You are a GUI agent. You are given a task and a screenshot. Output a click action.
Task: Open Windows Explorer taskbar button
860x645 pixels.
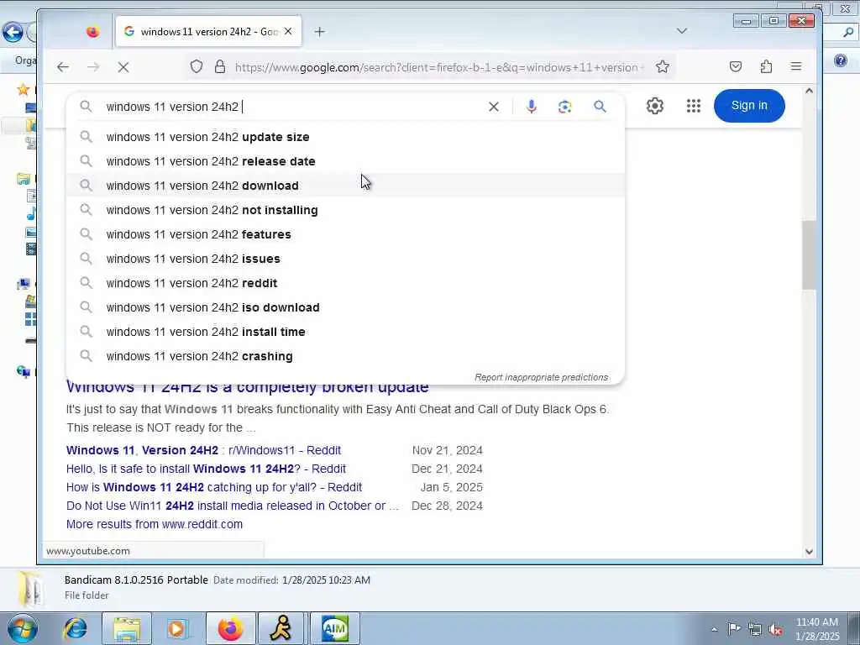click(127, 628)
